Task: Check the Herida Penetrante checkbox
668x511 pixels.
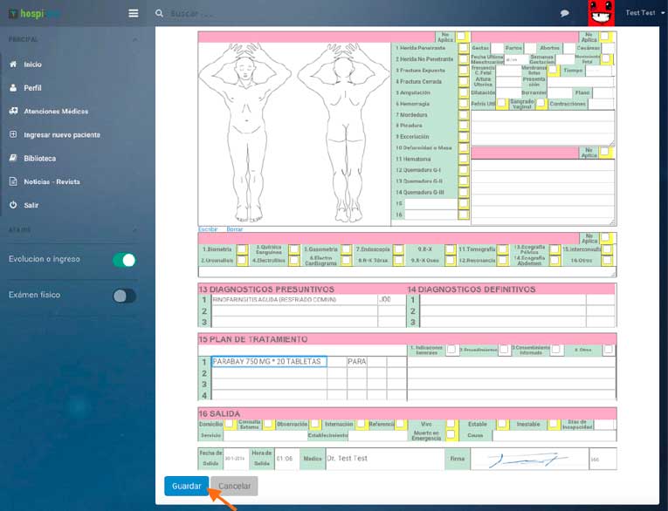Action: [x=464, y=48]
